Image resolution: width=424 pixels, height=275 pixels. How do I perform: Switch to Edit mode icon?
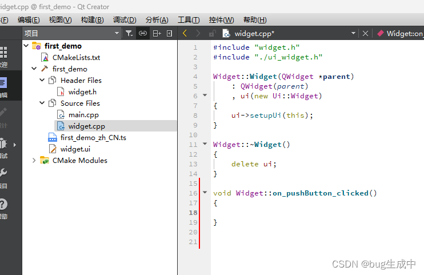click(x=4, y=82)
